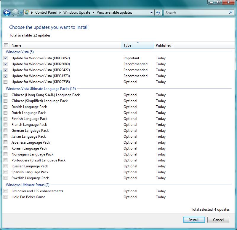237x230 pixels.
Task: Click 'Important' type cell of KB930857
Action: coord(131,58)
